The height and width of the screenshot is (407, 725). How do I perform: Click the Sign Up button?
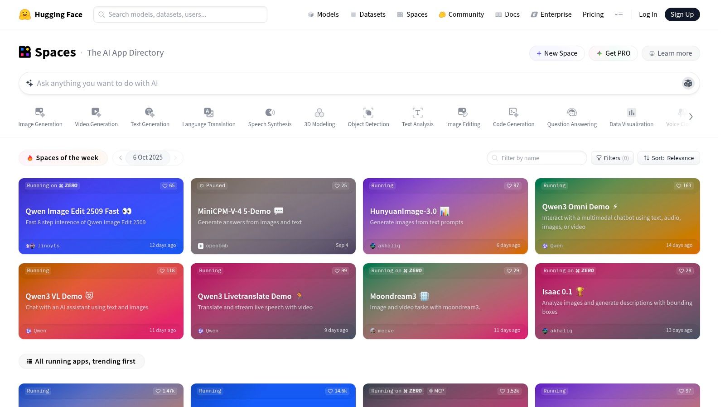click(x=682, y=14)
